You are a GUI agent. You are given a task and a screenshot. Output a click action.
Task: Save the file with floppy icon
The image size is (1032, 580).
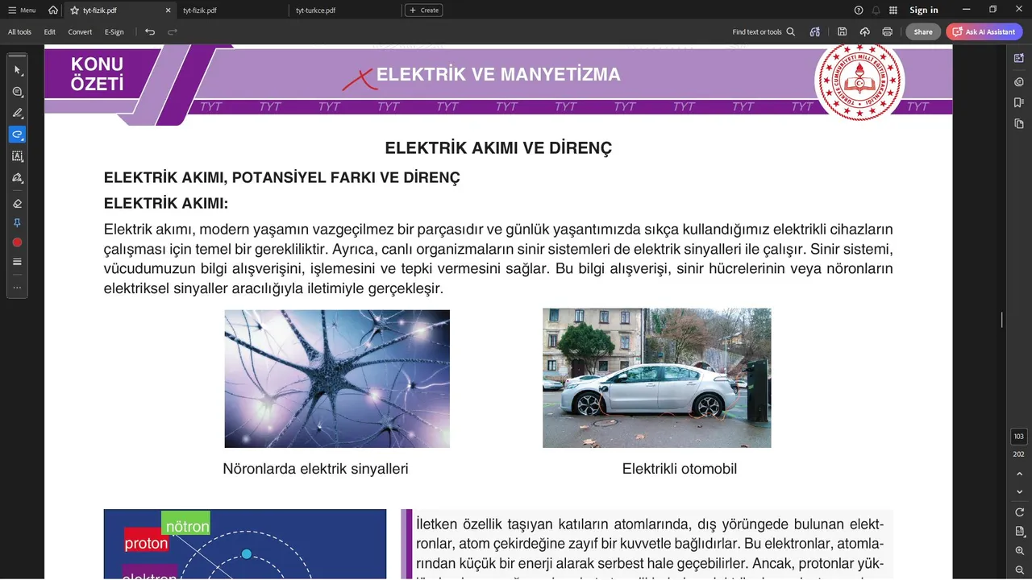[842, 32]
